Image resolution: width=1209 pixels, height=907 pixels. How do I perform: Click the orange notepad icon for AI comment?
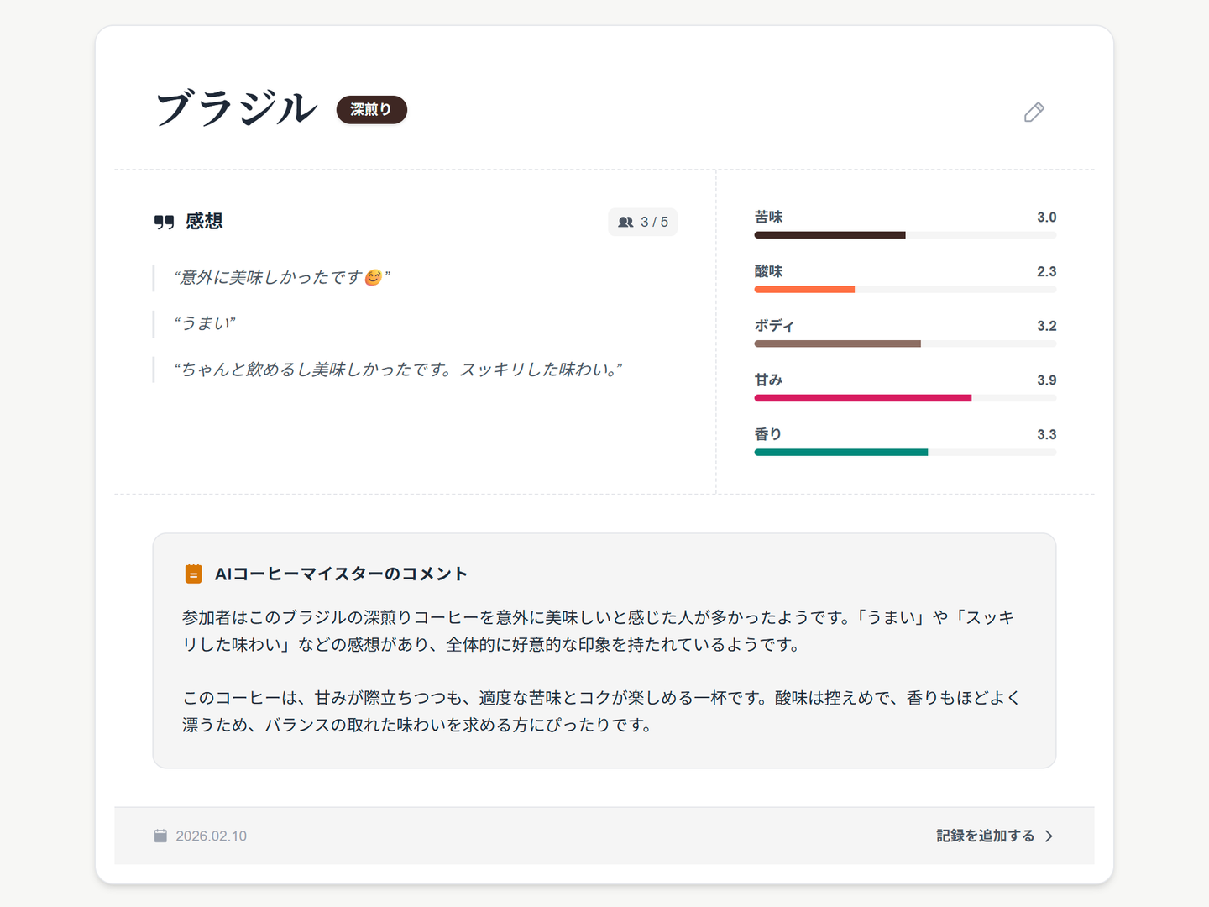point(193,574)
